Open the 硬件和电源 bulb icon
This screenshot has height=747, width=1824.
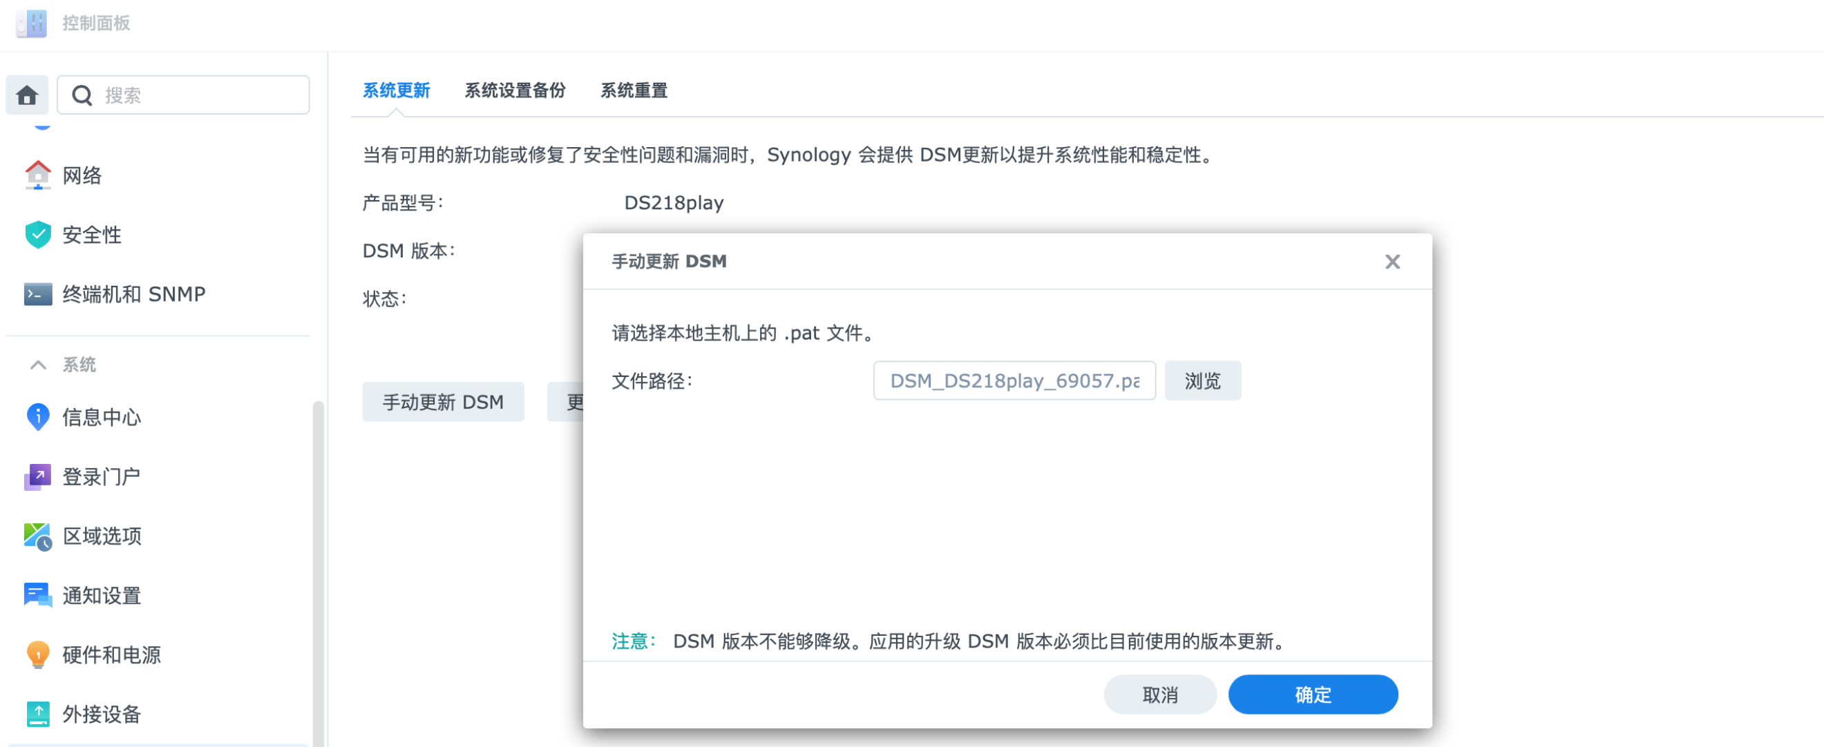(x=38, y=655)
